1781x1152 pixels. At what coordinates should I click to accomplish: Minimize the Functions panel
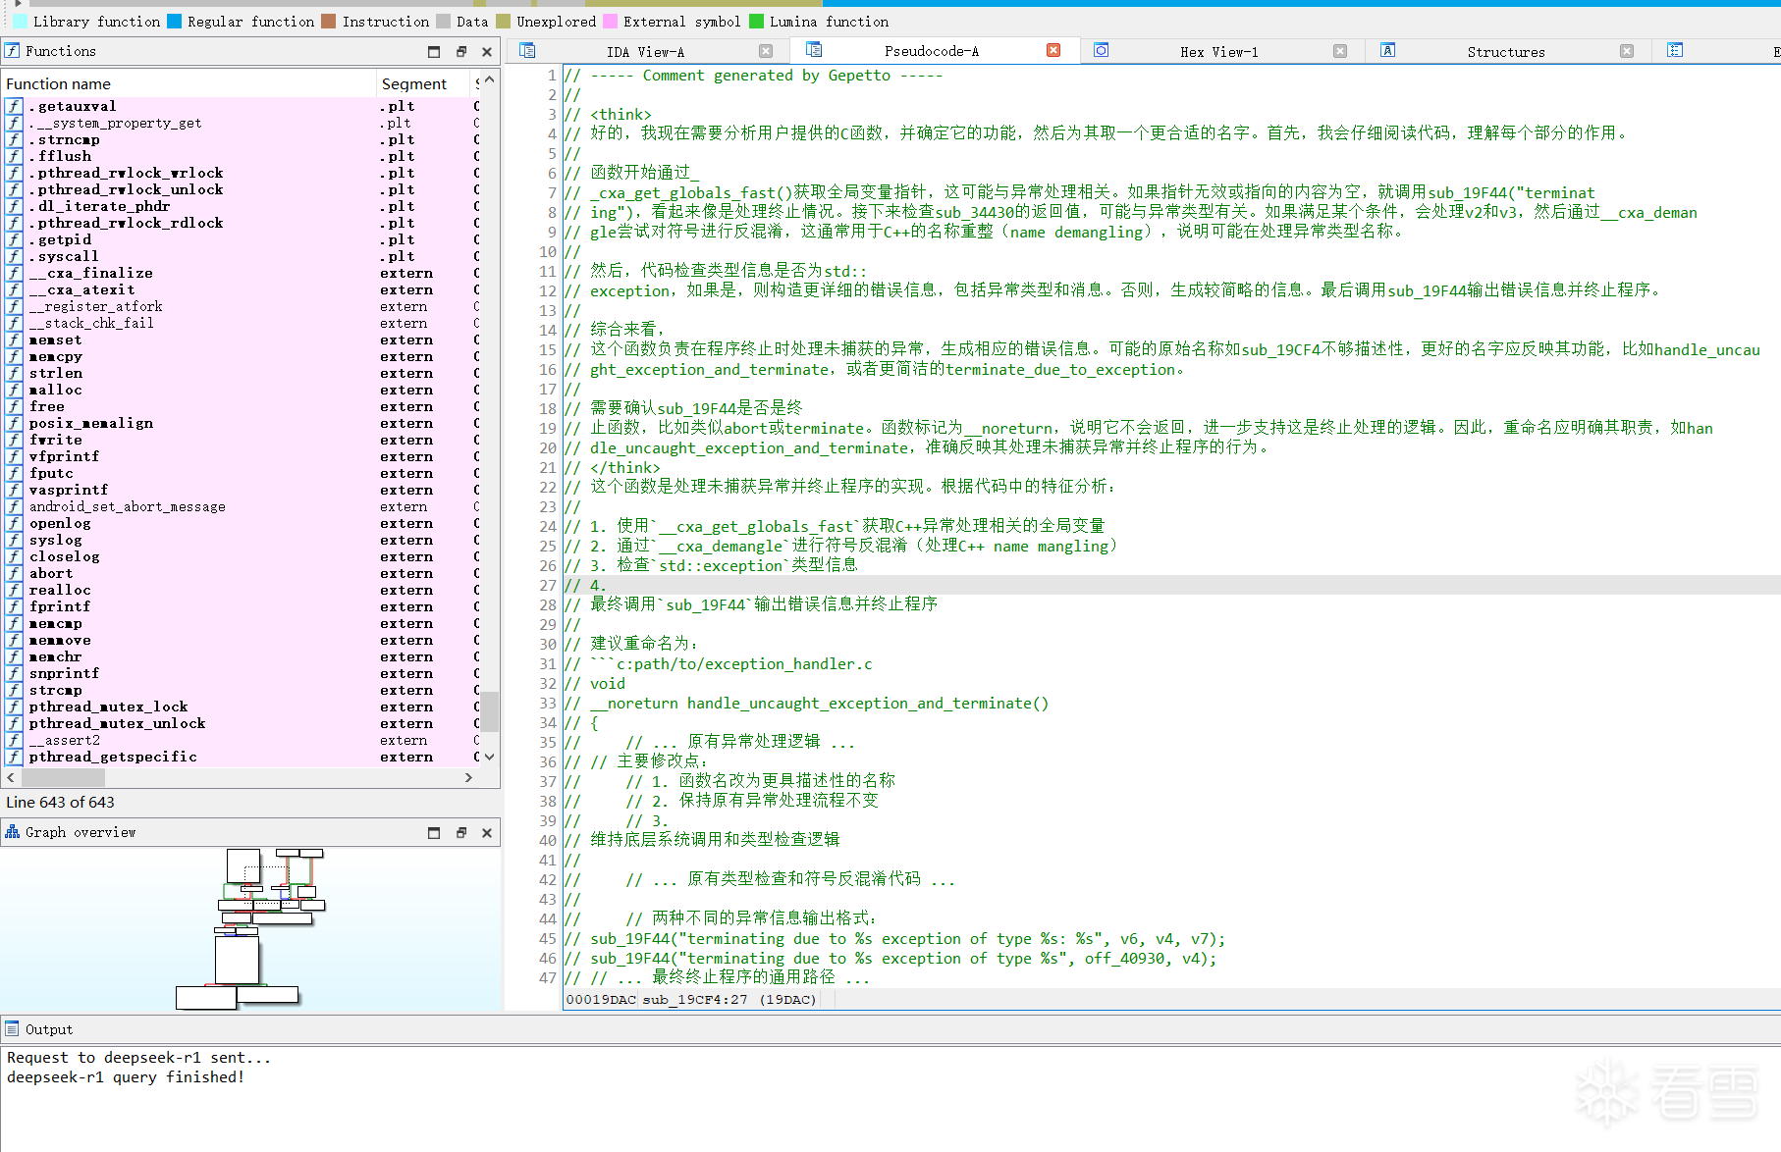[x=434, y=51]
